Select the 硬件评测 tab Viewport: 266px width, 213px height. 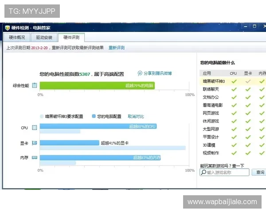click(x=71, y=37)
